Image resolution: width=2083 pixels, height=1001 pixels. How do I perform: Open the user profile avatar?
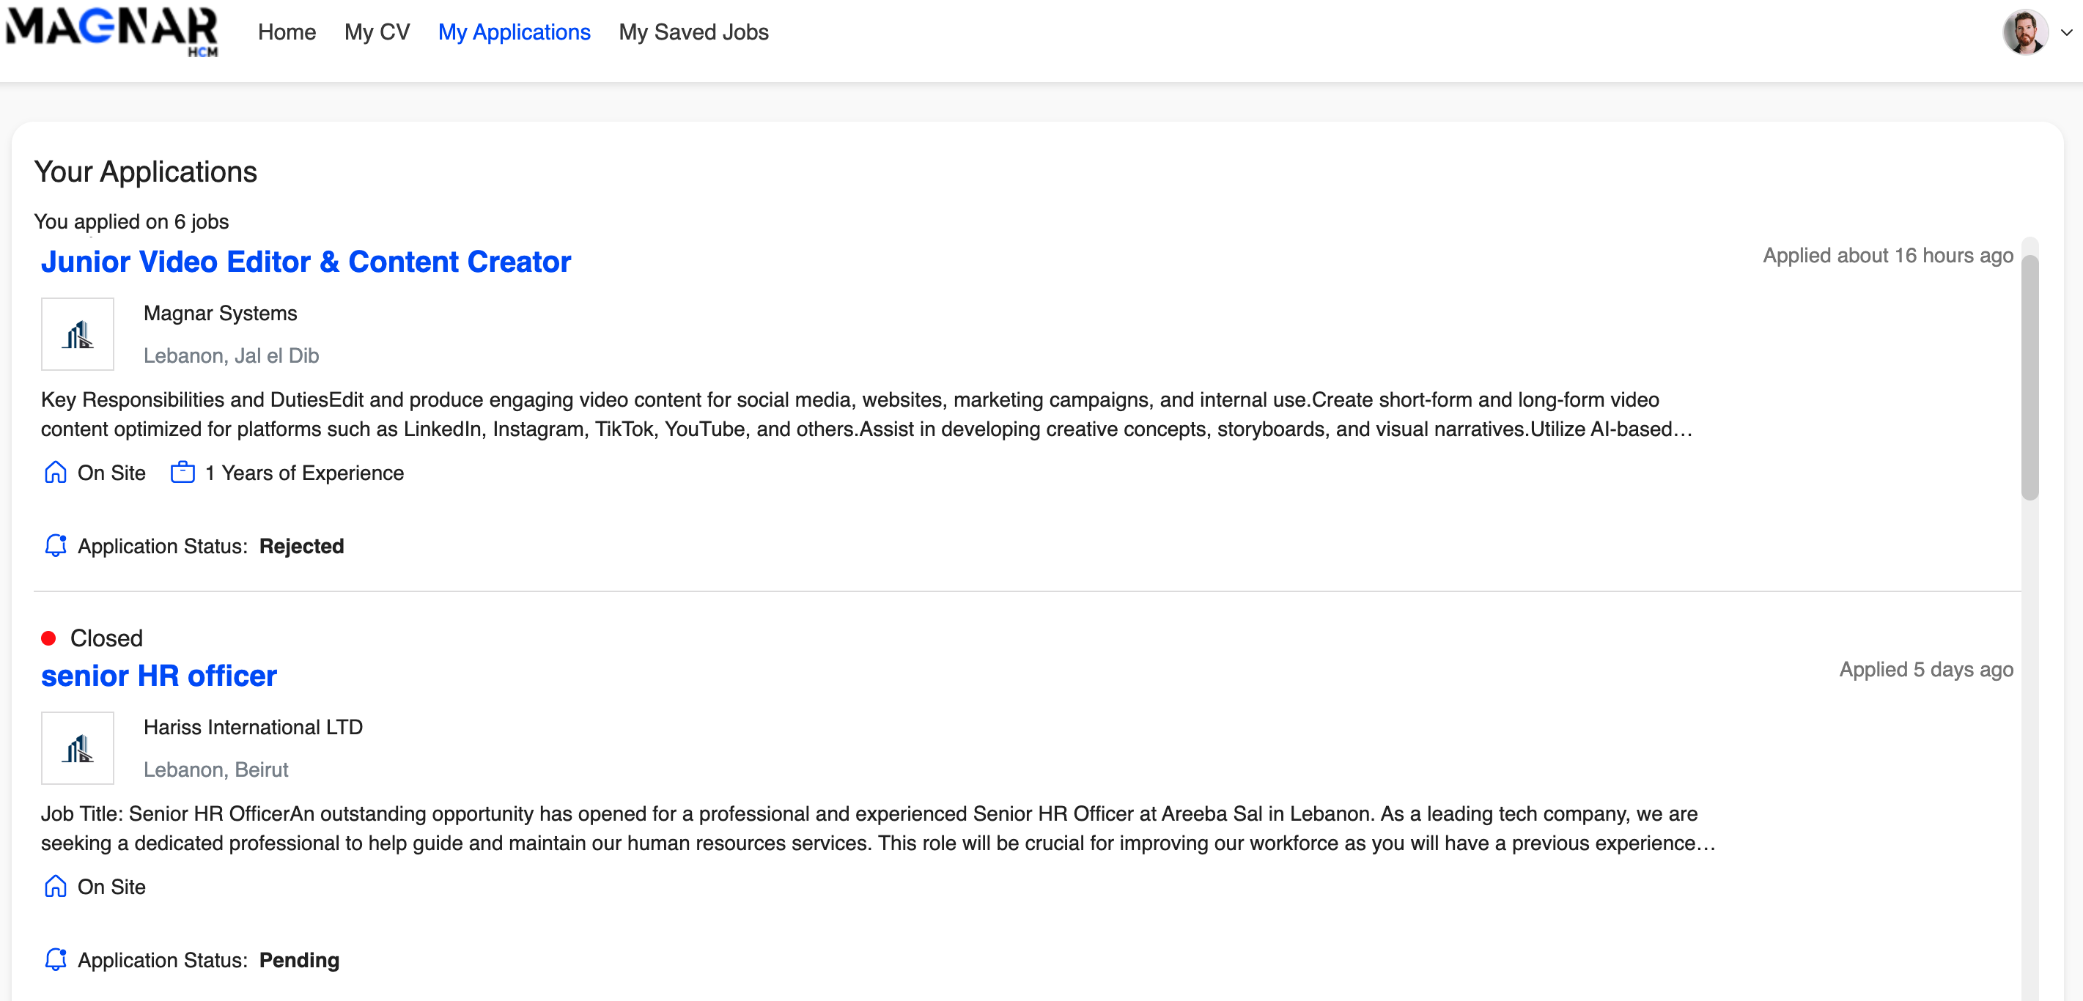click(2025, 32)
